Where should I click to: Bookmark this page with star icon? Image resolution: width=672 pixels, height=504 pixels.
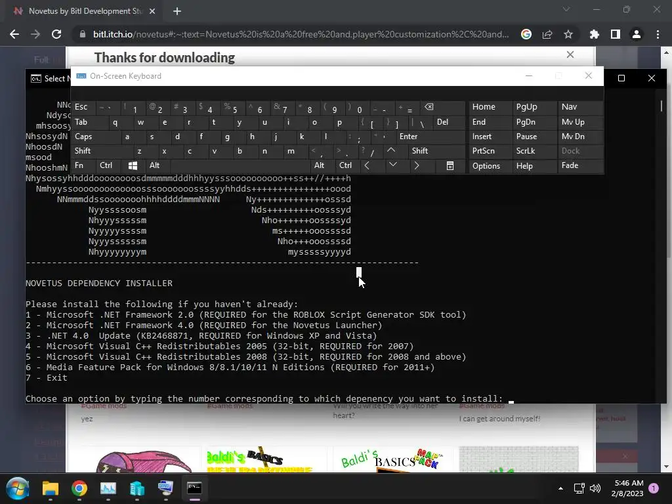coord(568,34)
